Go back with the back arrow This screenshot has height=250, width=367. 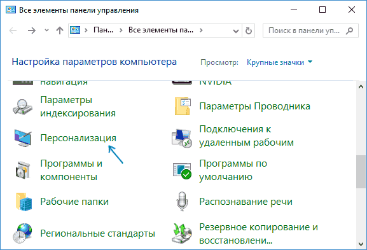(x=13, y=31)
